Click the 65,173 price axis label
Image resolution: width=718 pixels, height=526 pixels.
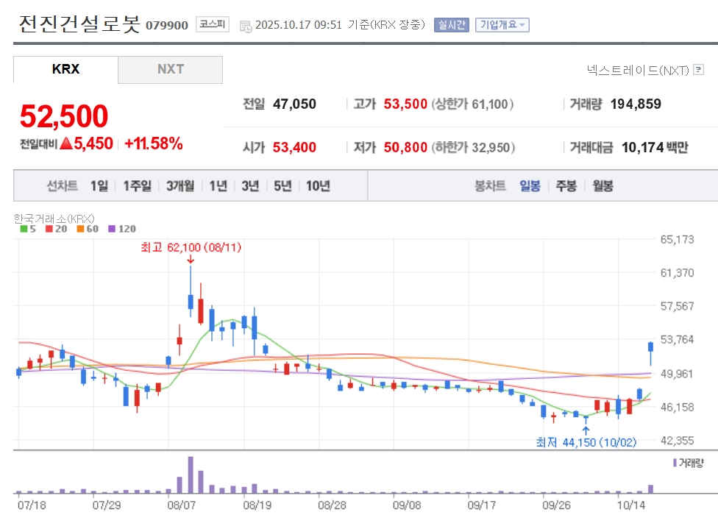(x=677, y=239)
